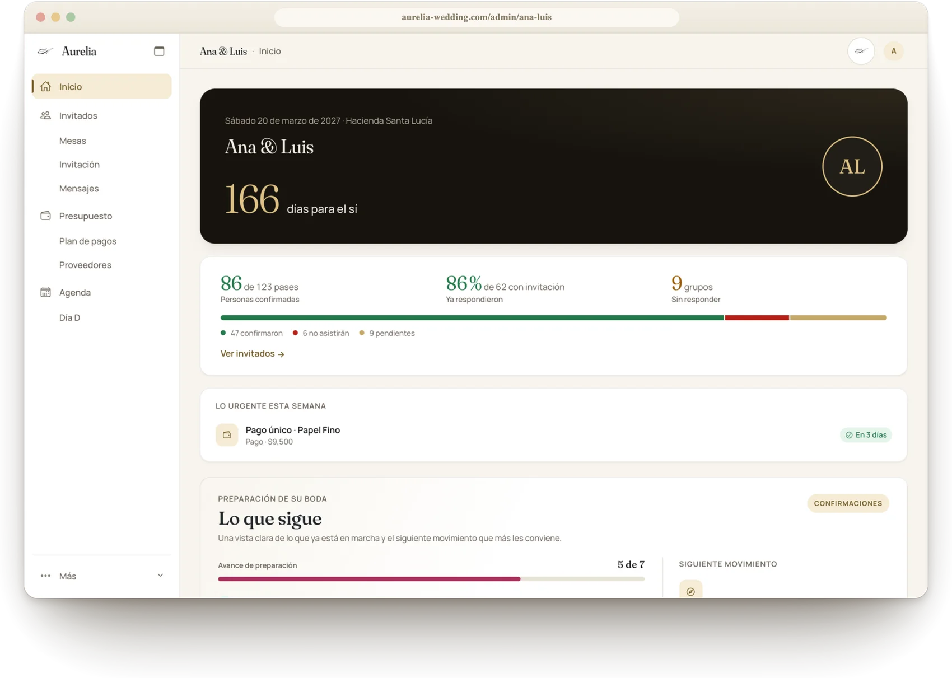Click the compass icon under Siguiente movimiento

point(690,590)
